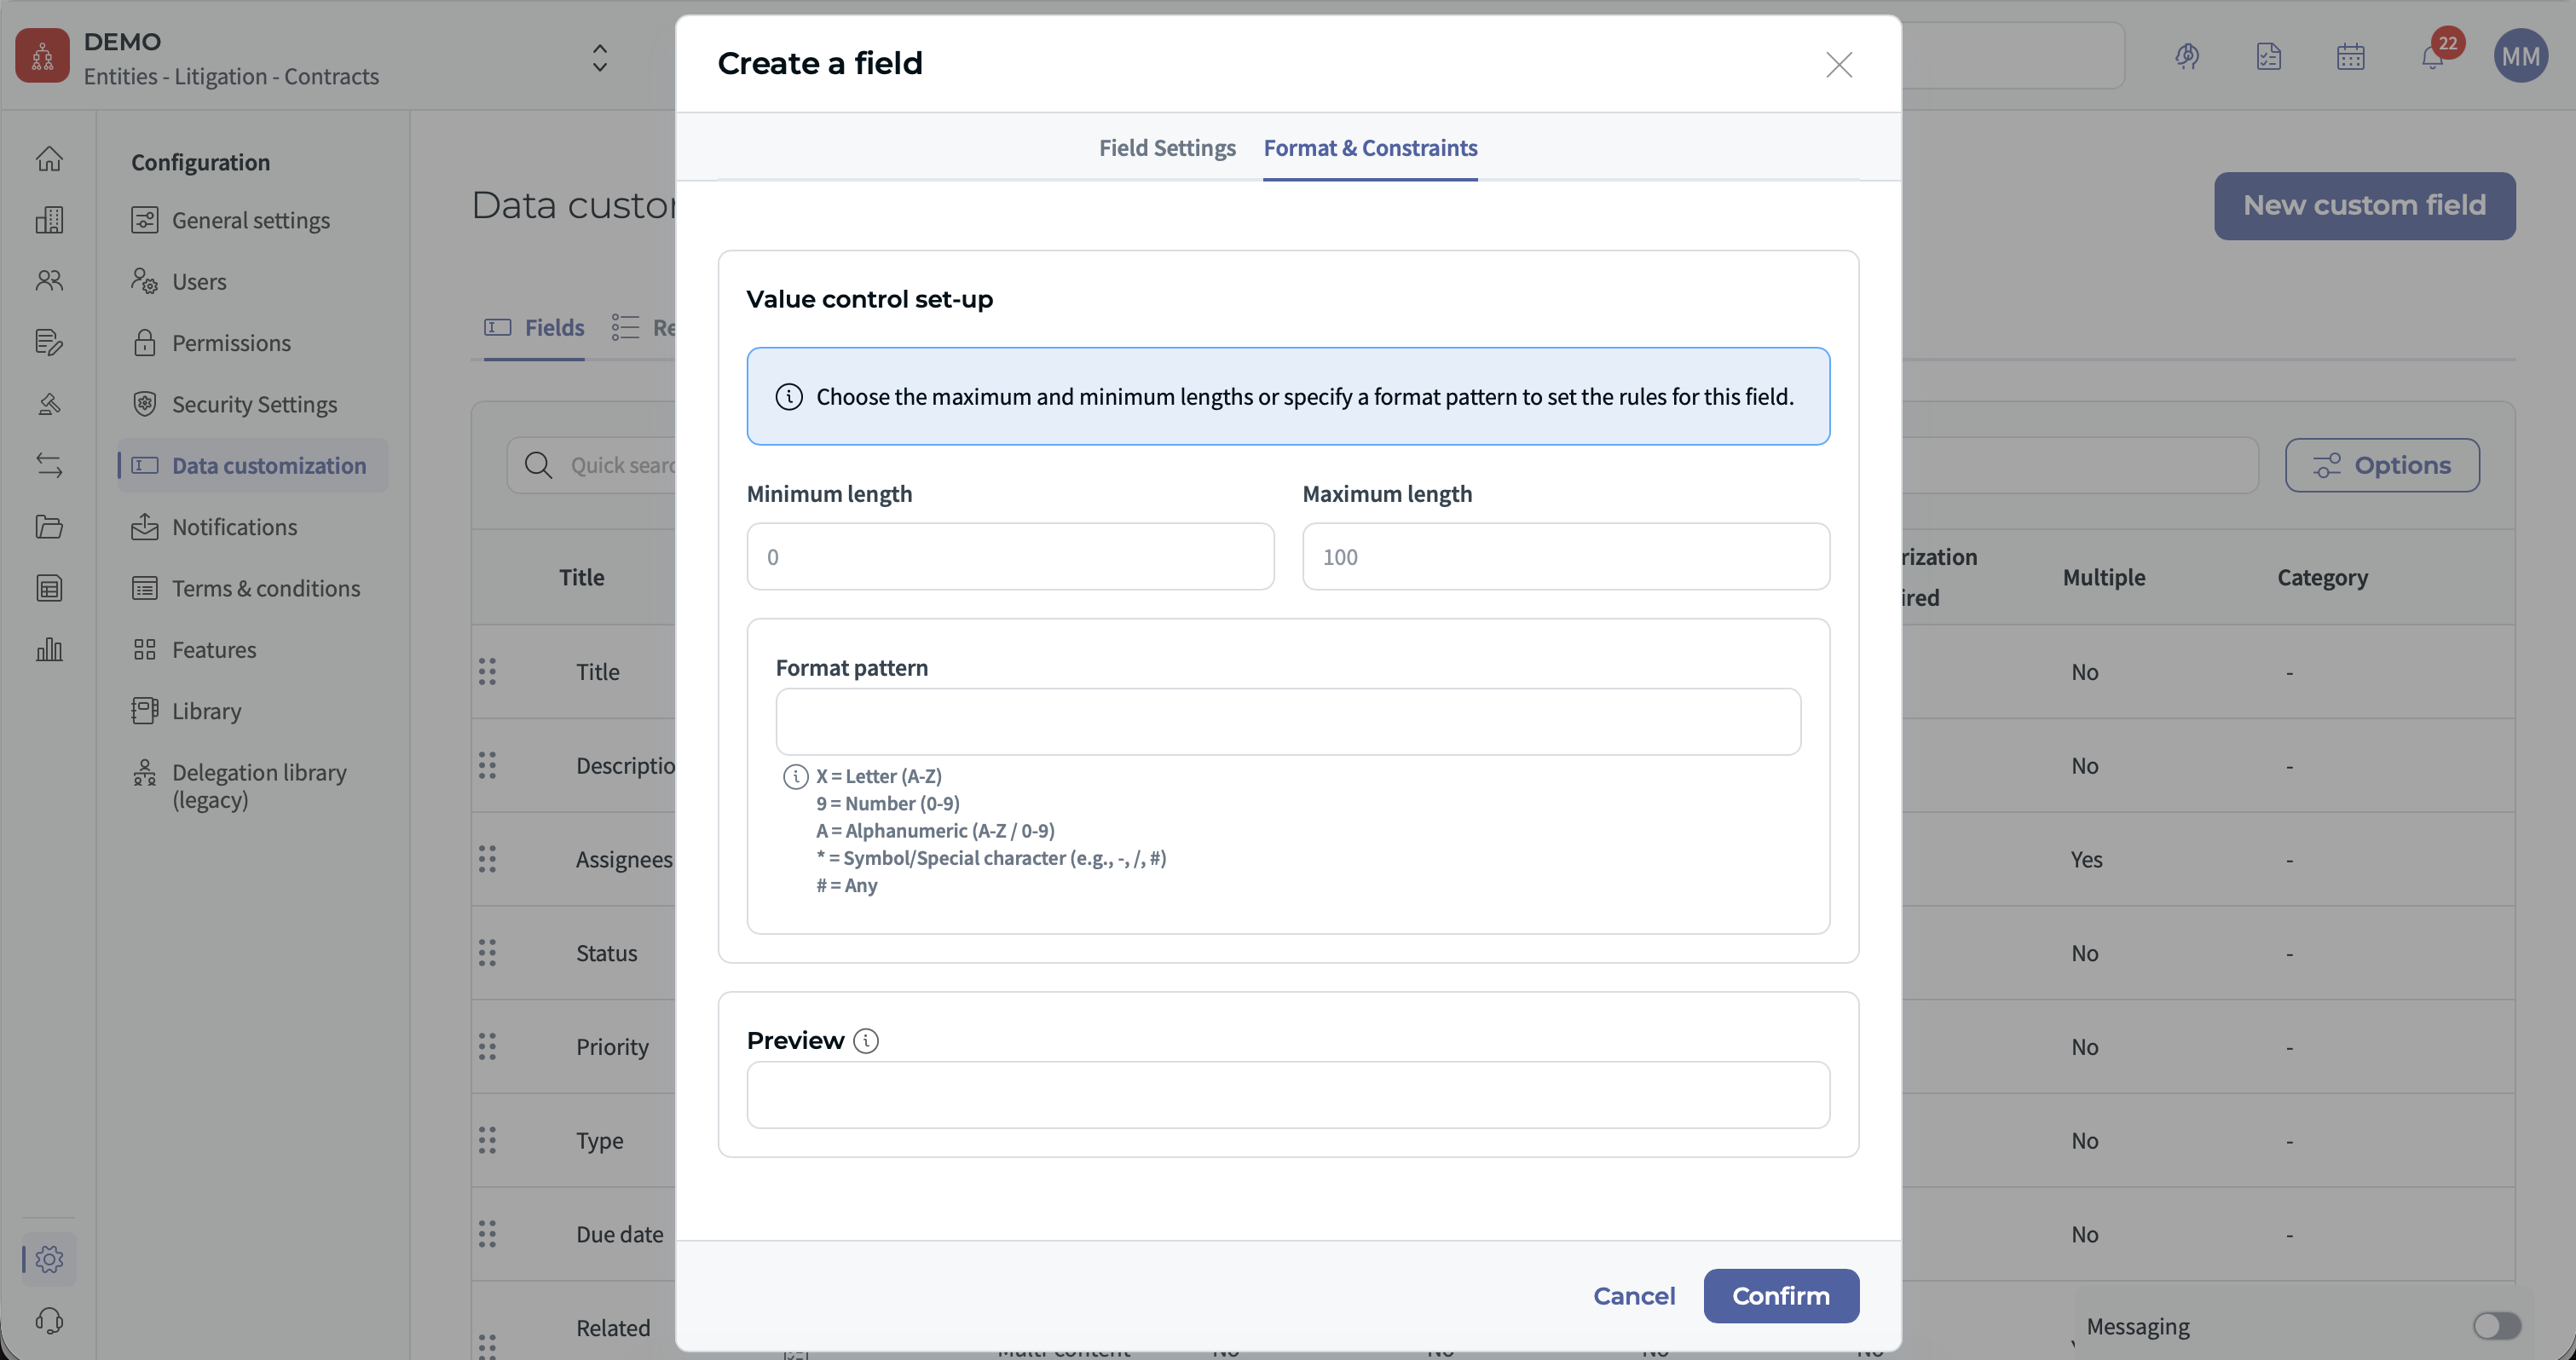Viewport: 2576px width, 1360px height.
Task: Open the Options filter button
Action: click(2381, 465)
